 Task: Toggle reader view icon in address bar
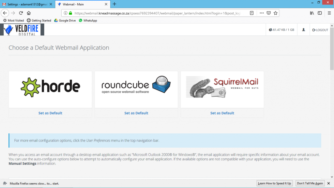(x=251, y=13)
